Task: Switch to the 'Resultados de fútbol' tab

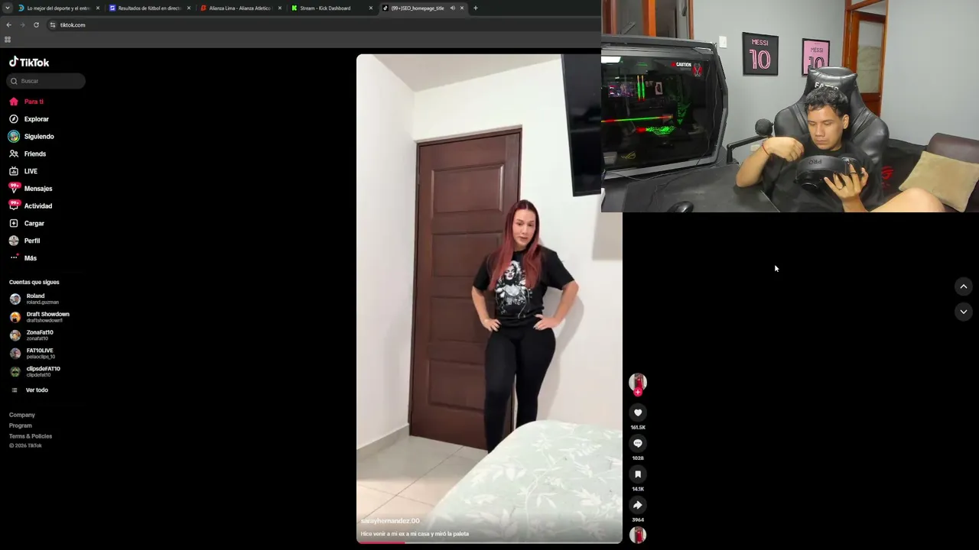Action: [150, 8]
